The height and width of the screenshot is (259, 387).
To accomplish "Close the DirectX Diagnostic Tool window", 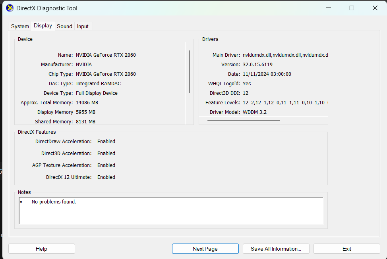I will (x=375, y=8).
